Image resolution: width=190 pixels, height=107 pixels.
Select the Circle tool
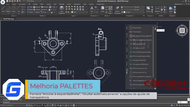coord(14,9)
